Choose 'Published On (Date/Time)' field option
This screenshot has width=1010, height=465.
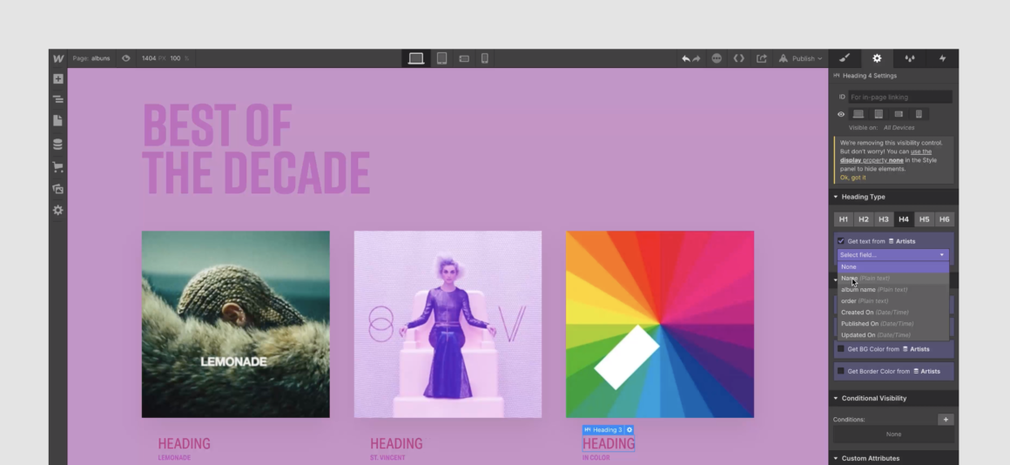(892, 324)
